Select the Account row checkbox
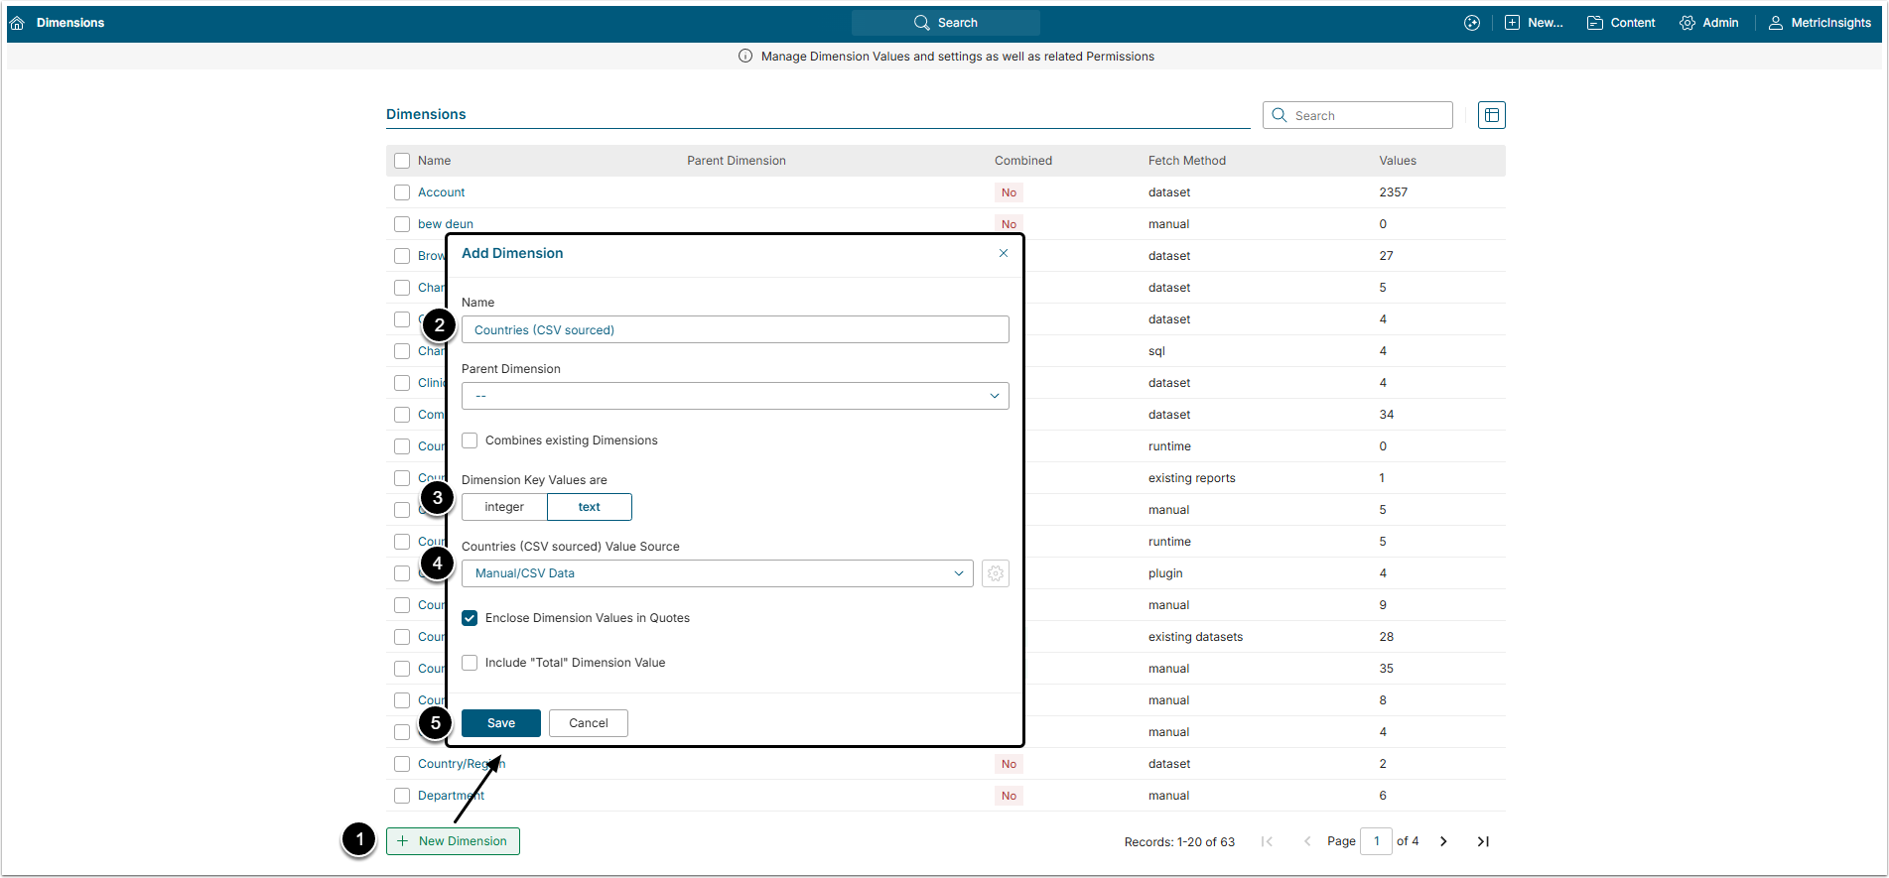The width and height of the screenshot is (1889, 878). tap(402, 192)
